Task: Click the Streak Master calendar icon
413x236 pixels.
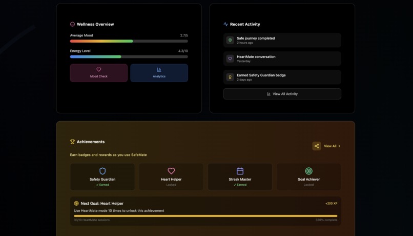Action: tap(240, 171)
